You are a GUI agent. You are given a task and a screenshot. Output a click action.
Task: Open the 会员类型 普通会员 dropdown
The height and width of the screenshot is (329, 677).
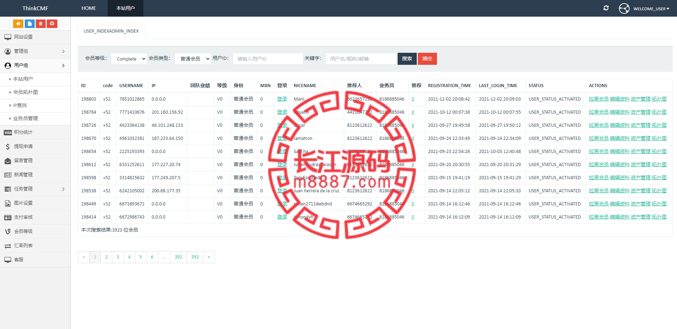[x=193, y=59]
